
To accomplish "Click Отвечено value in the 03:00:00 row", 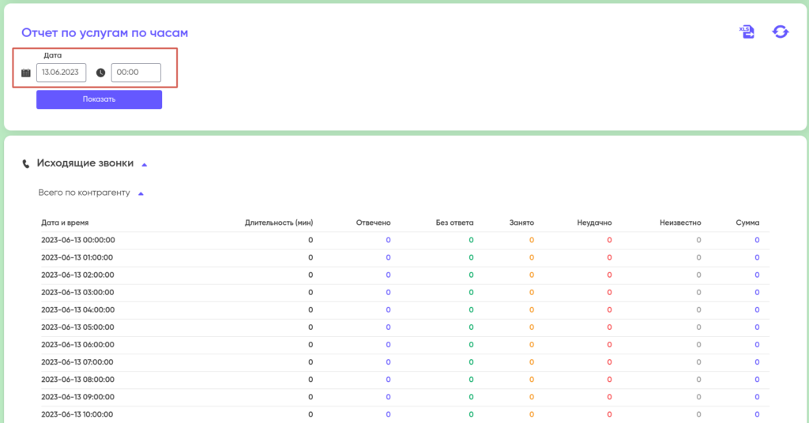I will tap(388, 292).
